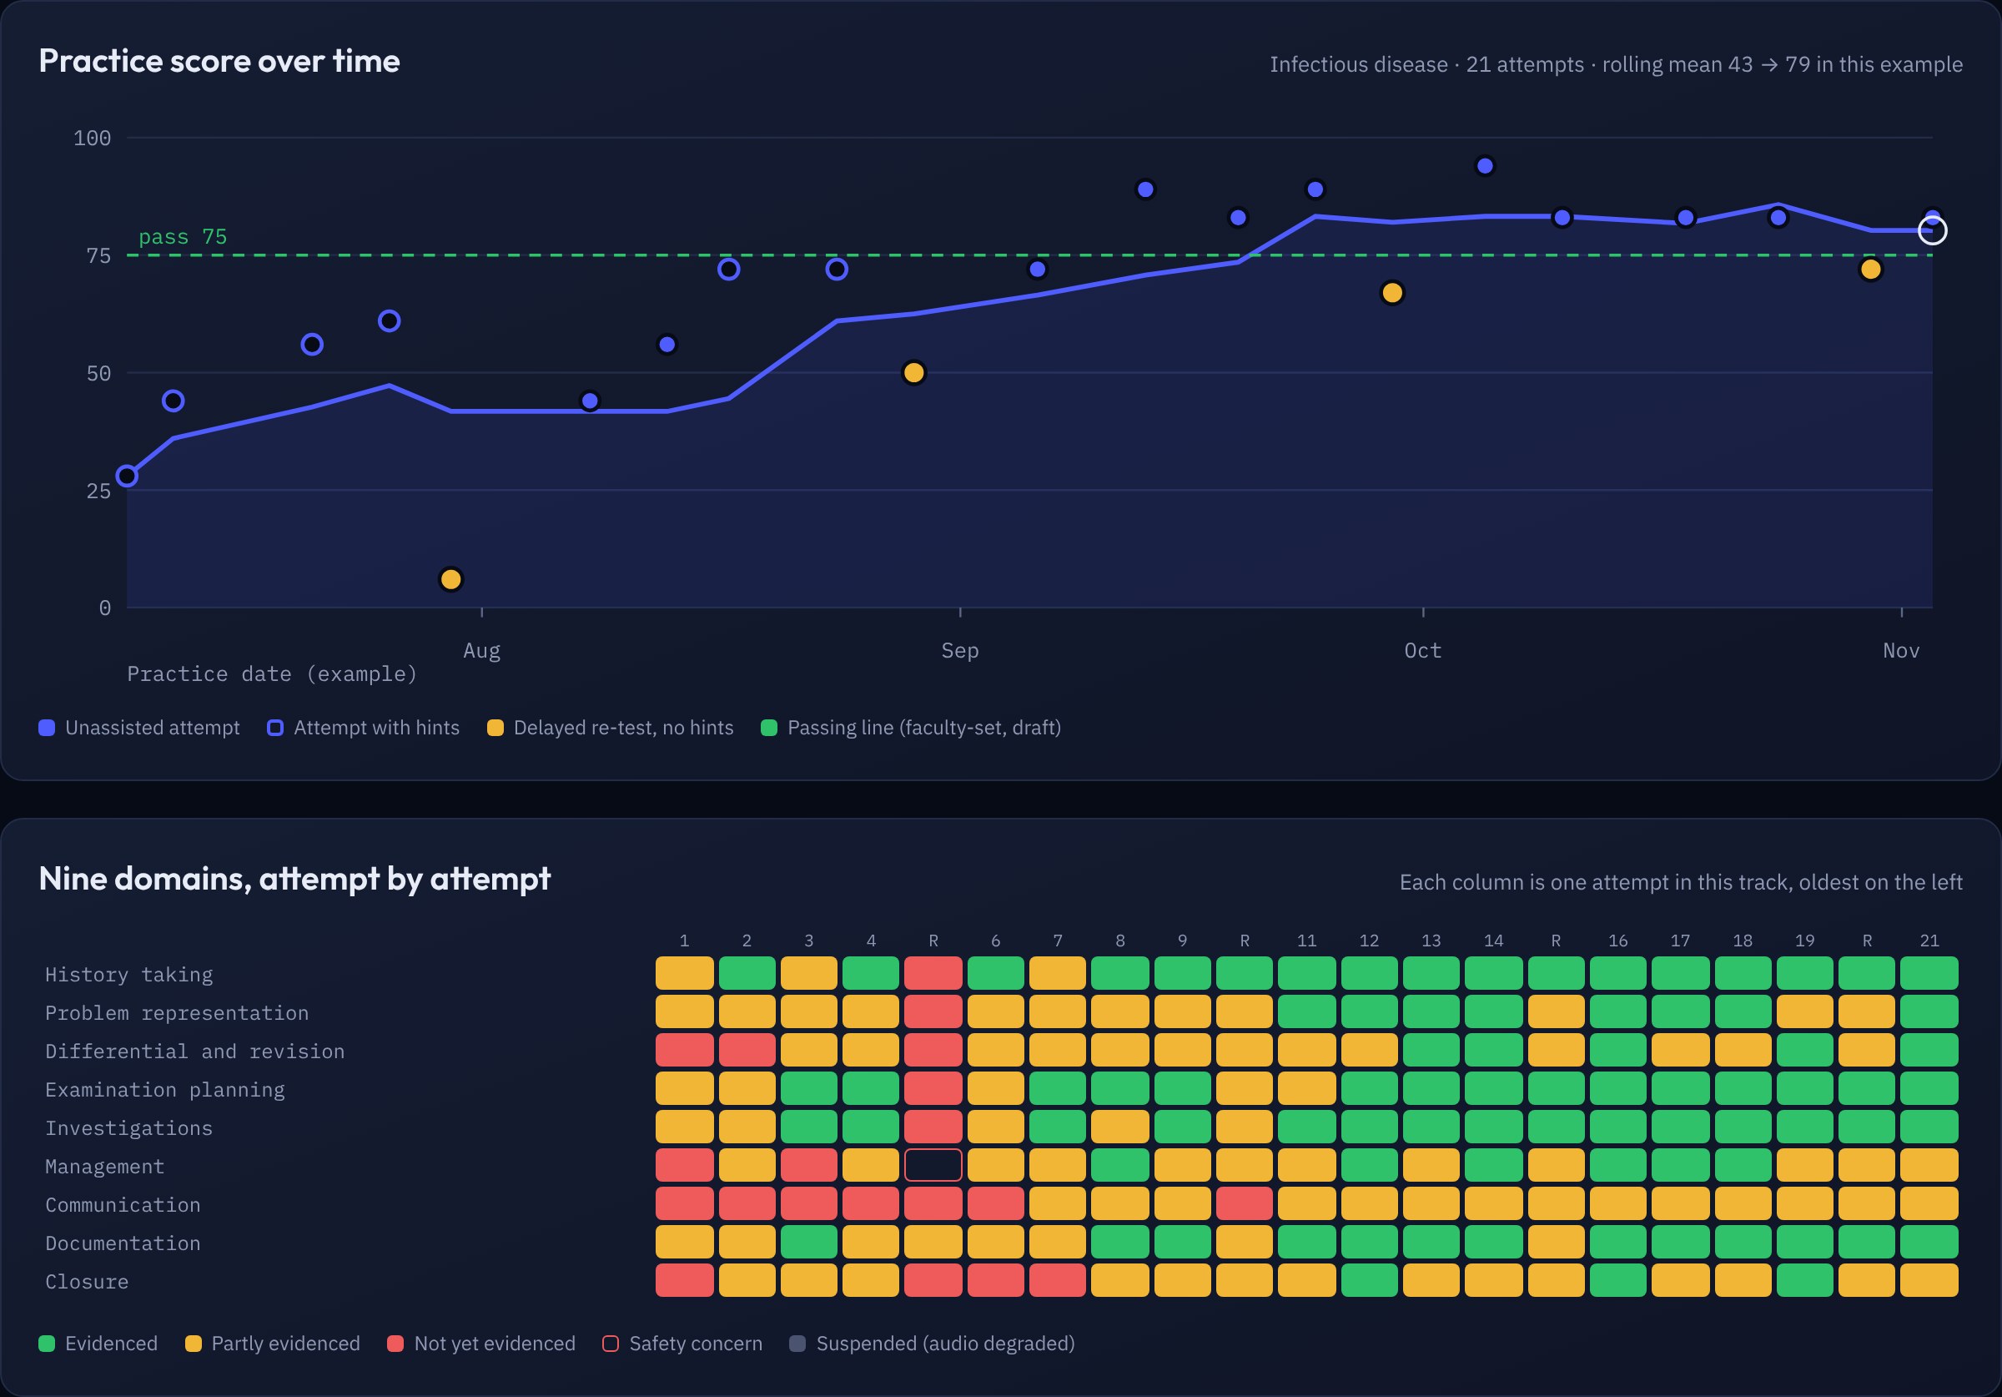2002x1397 pixels.
Task: Click the white-ringed final data point
Action: point(1933,230)
